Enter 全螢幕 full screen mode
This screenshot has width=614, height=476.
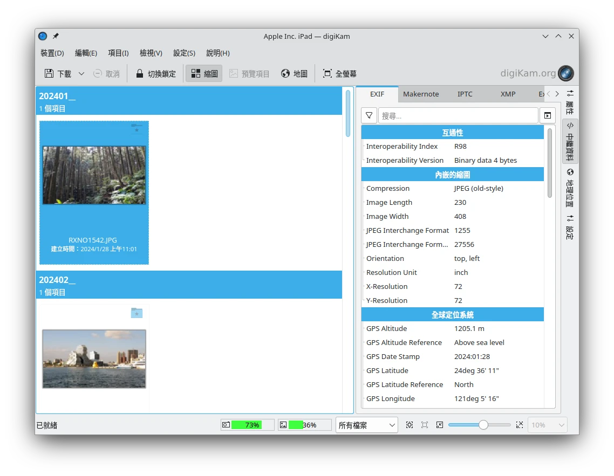(x=339, y=73)
